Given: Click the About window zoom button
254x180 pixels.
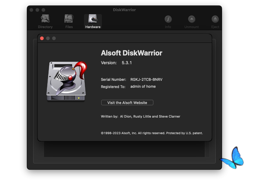Looking at the screenshot, I should [x=54, y=38].
